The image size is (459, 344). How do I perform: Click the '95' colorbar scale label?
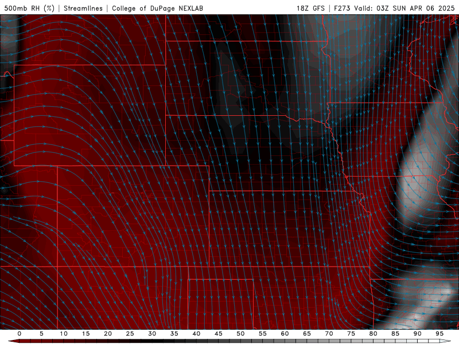[439, 334]
